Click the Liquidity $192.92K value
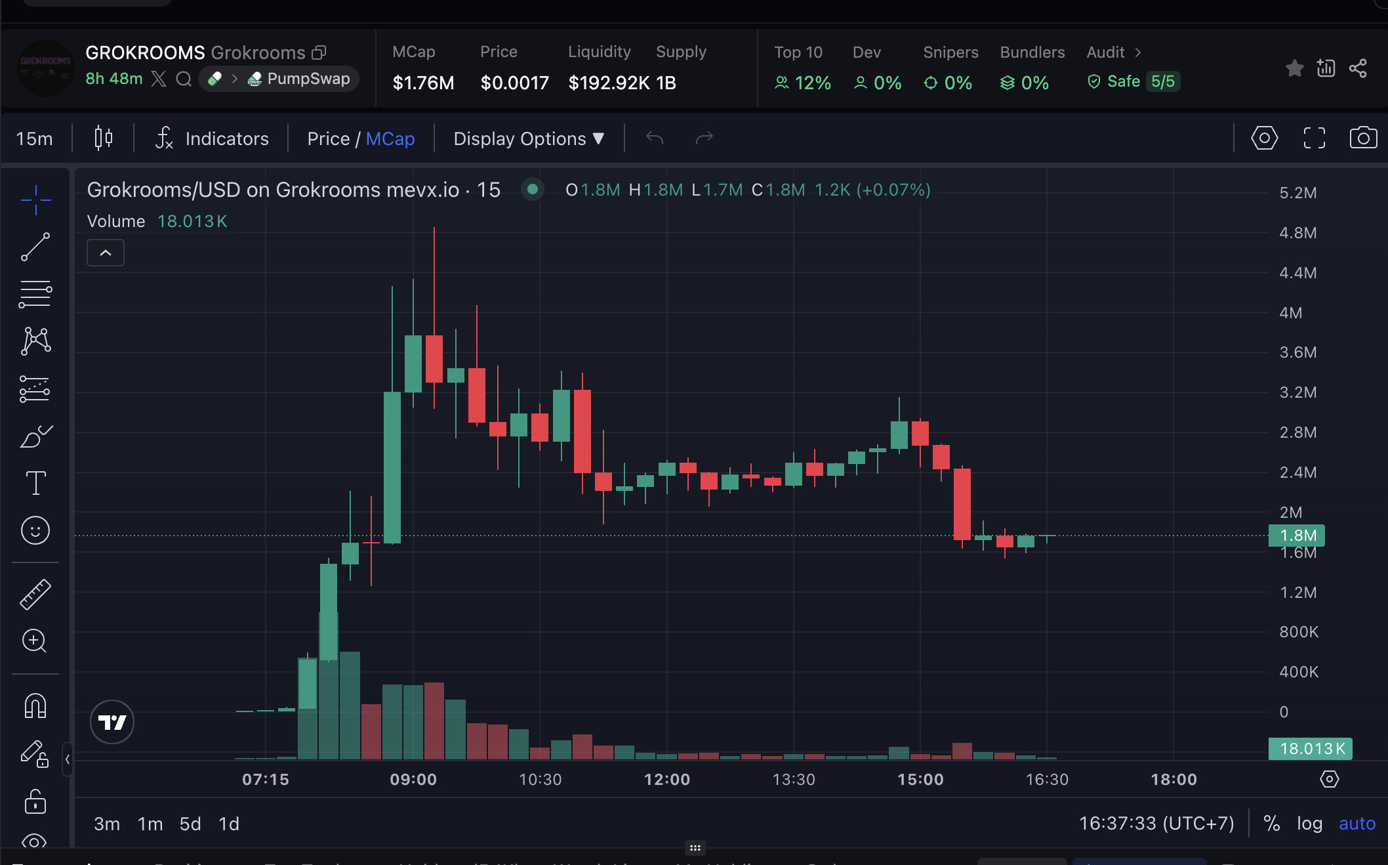 point(609,83)
